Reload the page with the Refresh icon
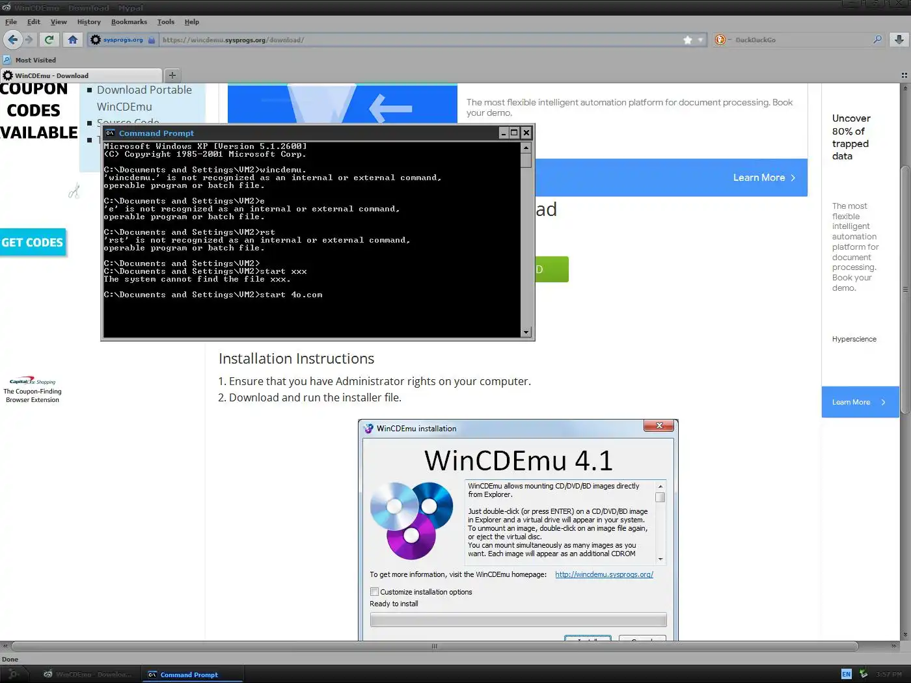Screen dimensions: 911x683 click(49, 40)
